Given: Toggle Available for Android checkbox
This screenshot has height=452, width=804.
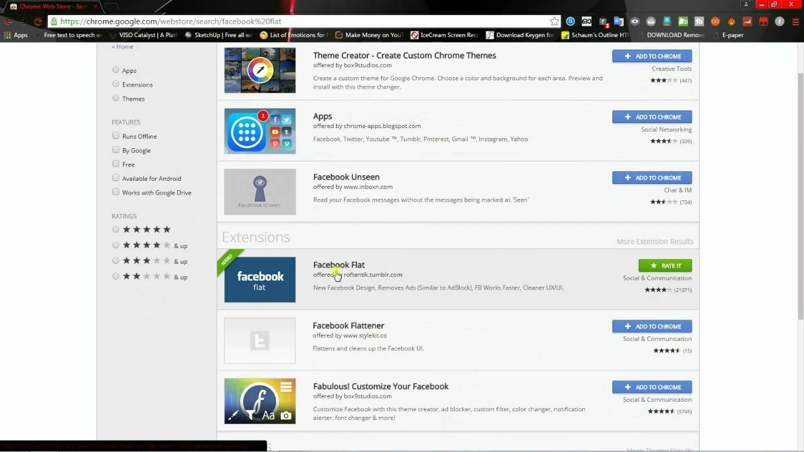Looking at the screenshot, I should 116,178.
